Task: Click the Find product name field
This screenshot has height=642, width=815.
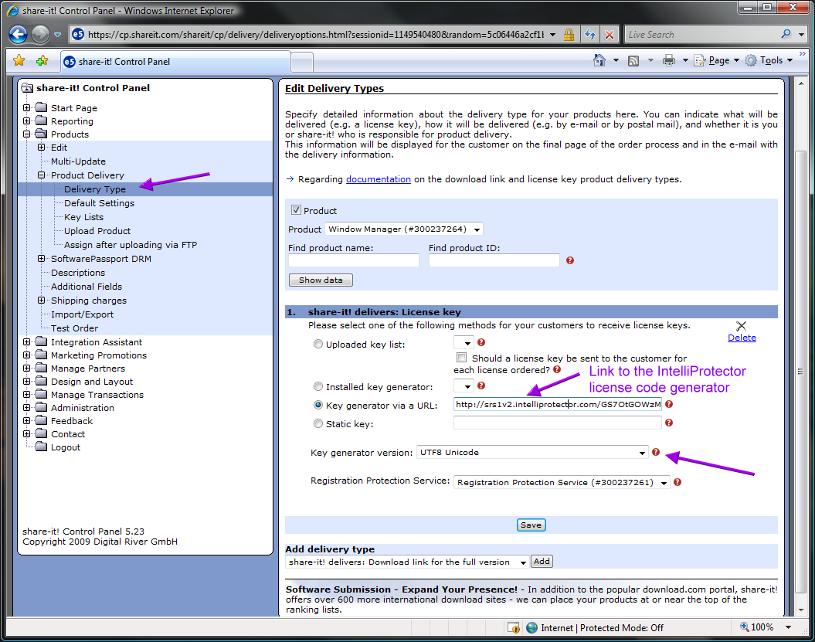Action: coord(353,261)
